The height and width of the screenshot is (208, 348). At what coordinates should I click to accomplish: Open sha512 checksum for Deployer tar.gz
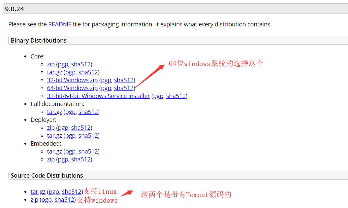pyautogui.click(x=88, y=136)
